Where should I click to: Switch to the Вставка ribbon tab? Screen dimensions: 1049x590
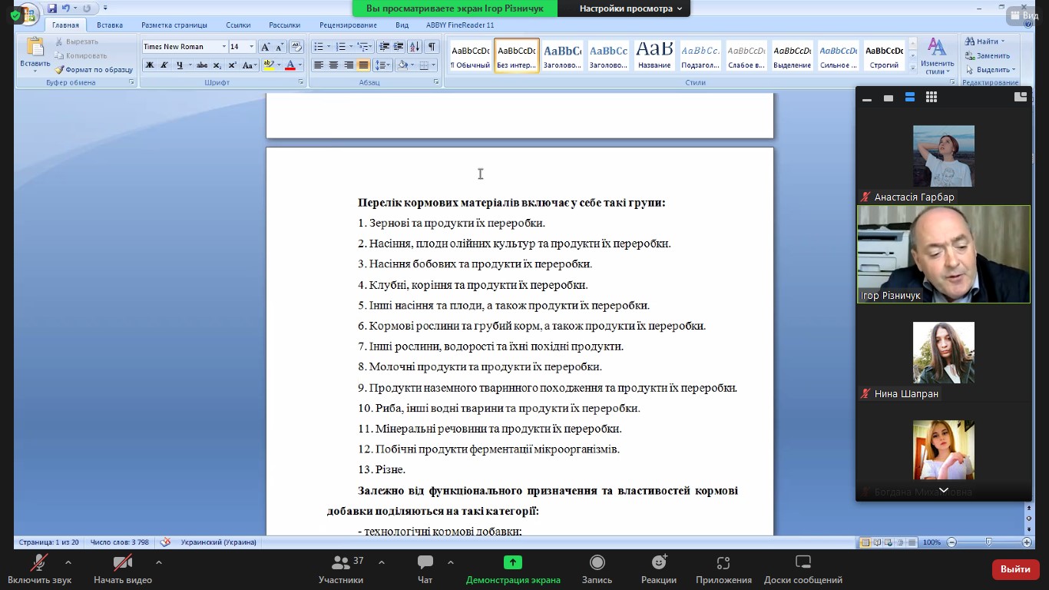point(110,25)
